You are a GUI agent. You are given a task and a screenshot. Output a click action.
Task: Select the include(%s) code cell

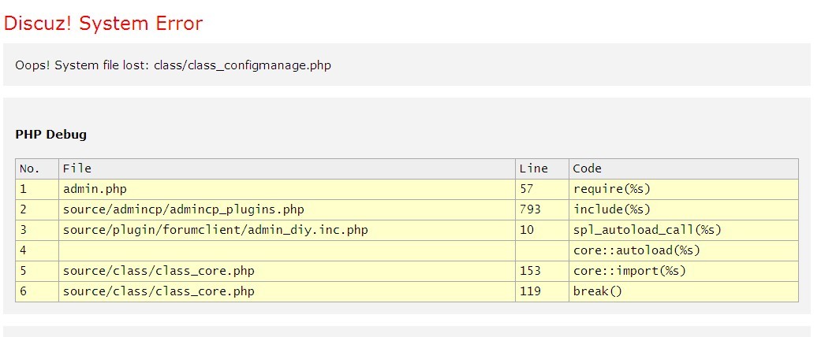pyautogui.click(x=612, y=209)
